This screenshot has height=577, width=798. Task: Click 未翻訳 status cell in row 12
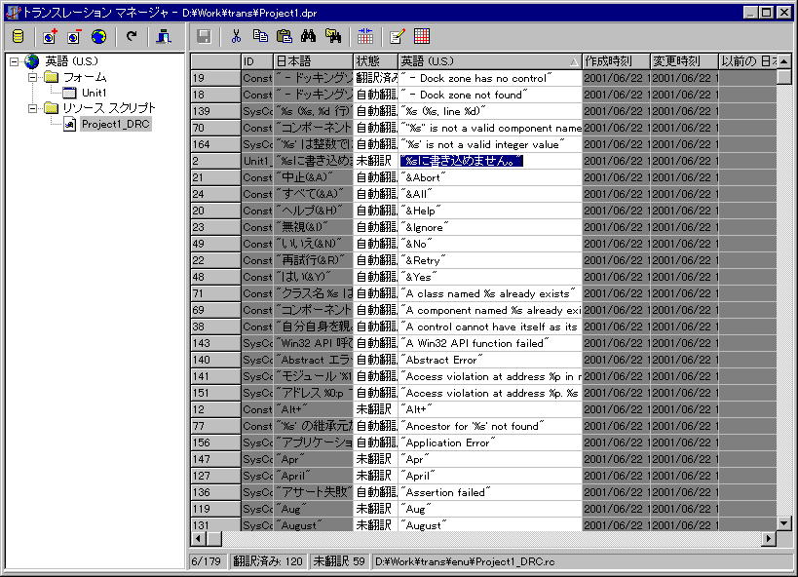[x=375, y=409]
